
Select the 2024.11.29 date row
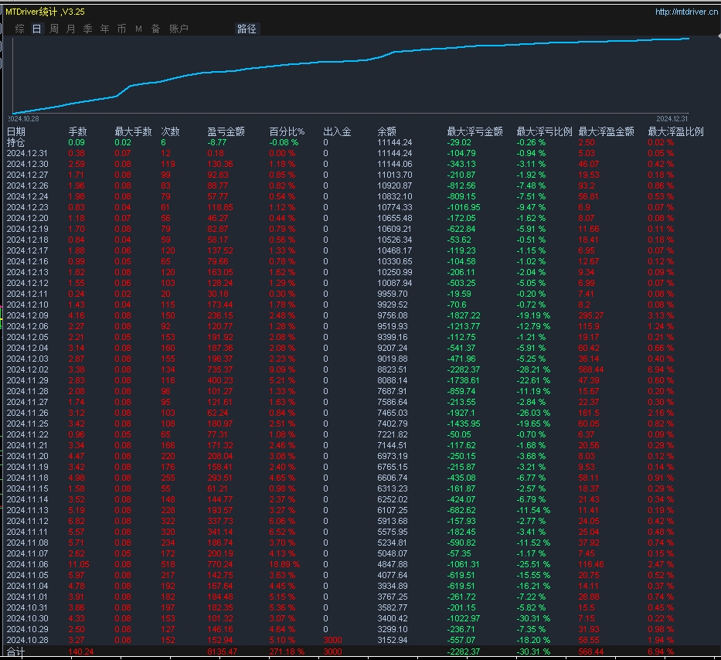coord(27,380)
